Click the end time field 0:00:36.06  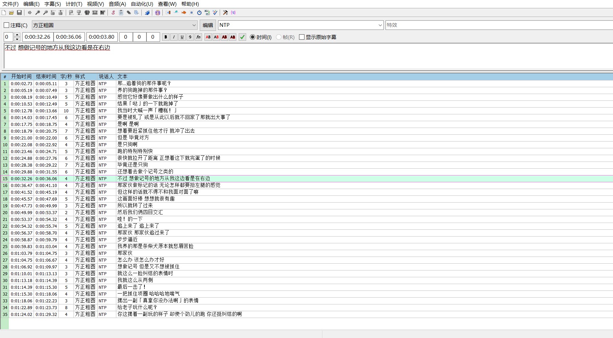click(x=69, y=37)
